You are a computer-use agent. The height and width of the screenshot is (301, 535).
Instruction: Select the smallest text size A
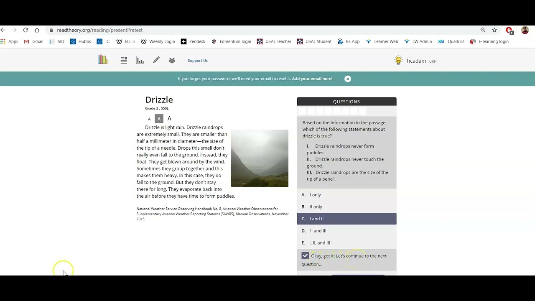coord(149,119)
